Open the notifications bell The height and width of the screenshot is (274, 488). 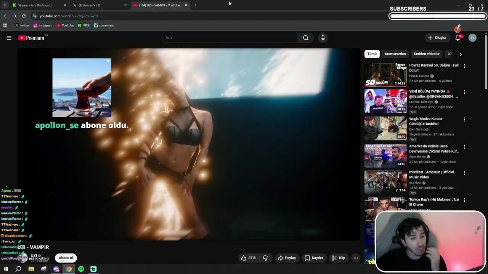pos(458,38)
